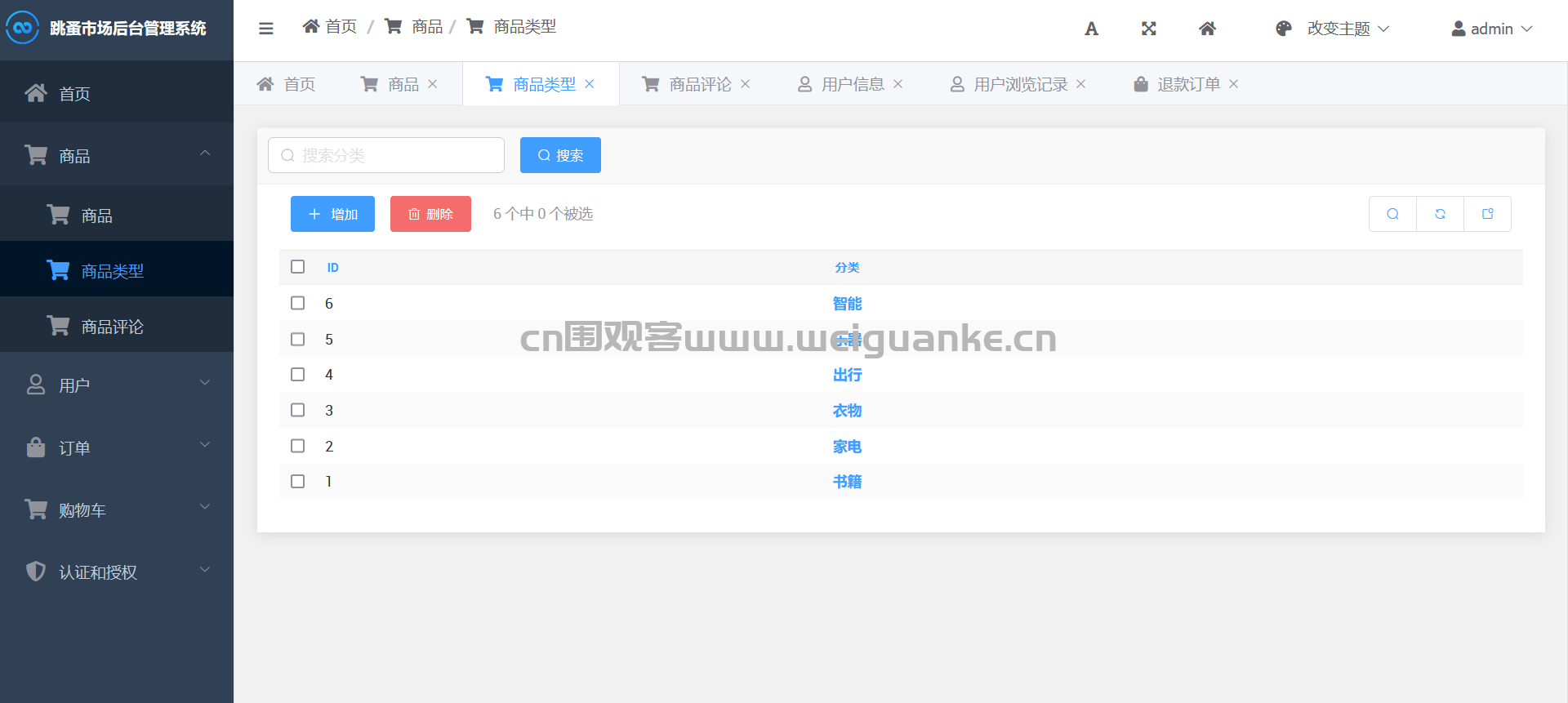Open the 家电 category link
The image size is (1568, 703).
(x=847, y=446)
